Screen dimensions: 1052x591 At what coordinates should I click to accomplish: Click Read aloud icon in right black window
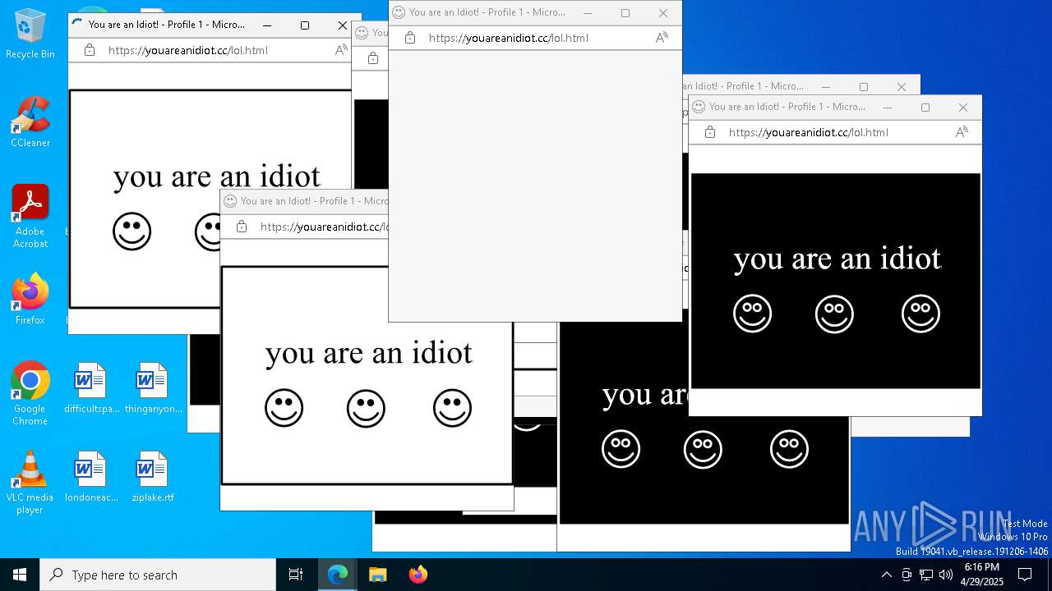962,132
